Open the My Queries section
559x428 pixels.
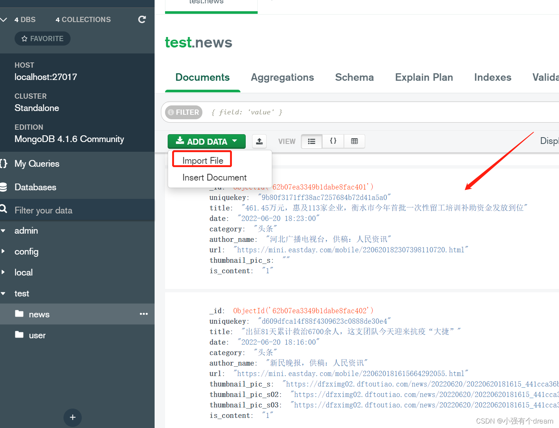click(x=37, y=164)
